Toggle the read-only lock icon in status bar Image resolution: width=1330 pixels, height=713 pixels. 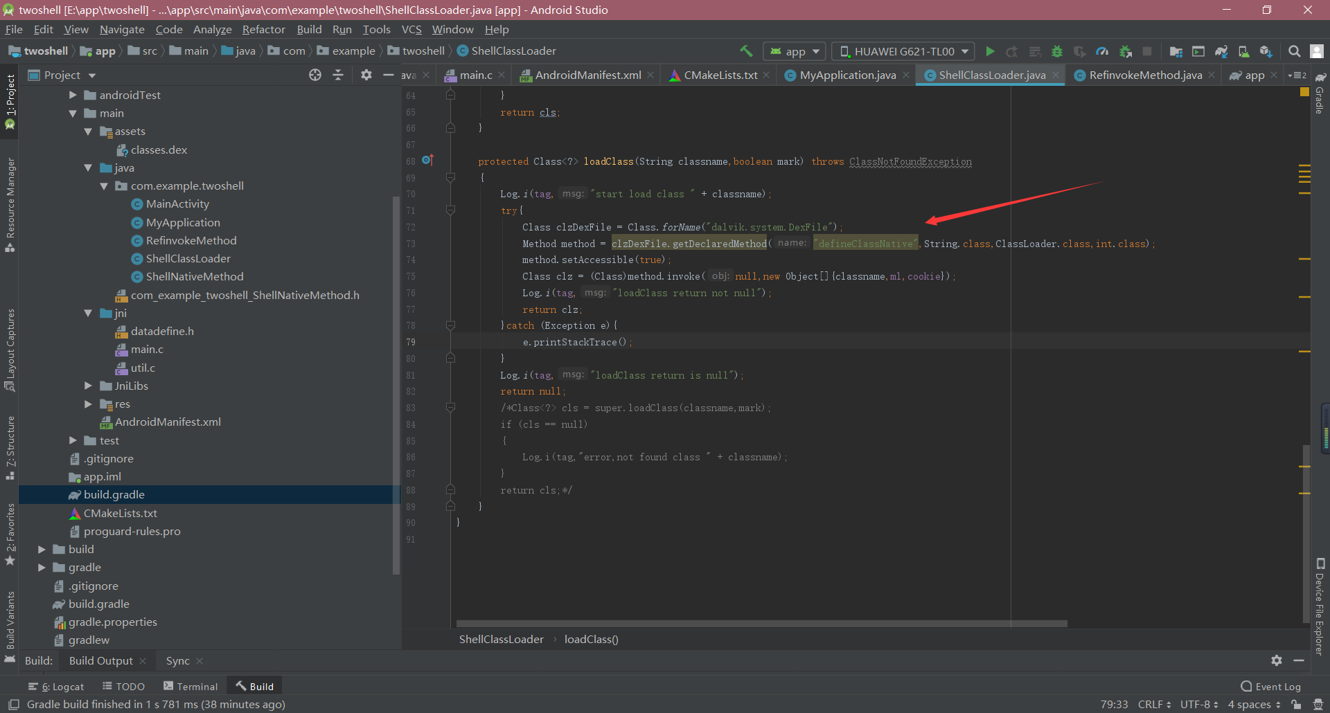pyautogui.click(x=1296, y=704)
